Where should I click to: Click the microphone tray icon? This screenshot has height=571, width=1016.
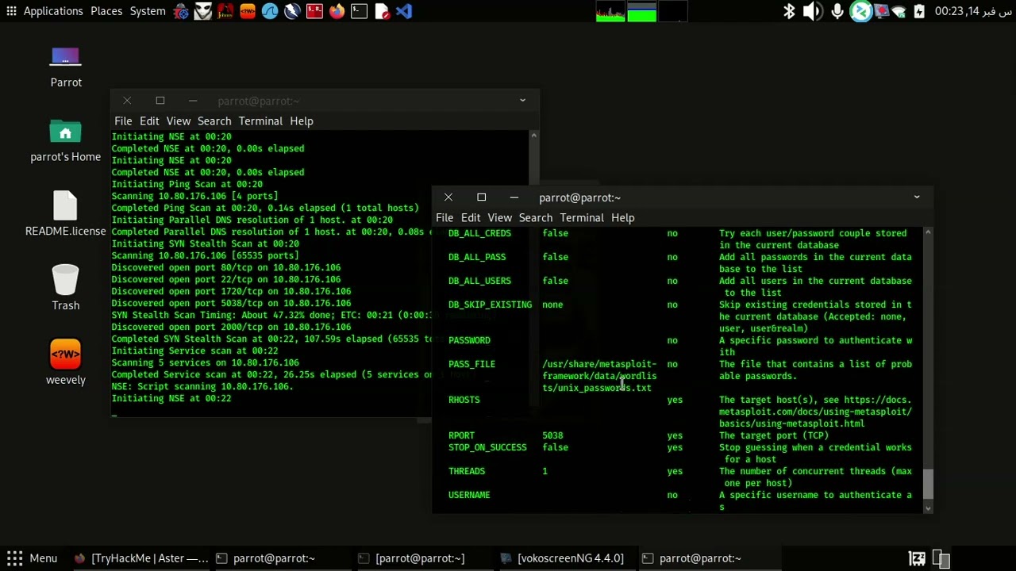coord(837,11)
